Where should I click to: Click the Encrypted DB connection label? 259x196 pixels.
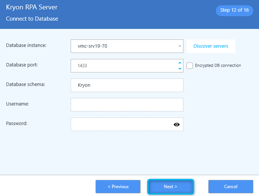pos(218,65)
